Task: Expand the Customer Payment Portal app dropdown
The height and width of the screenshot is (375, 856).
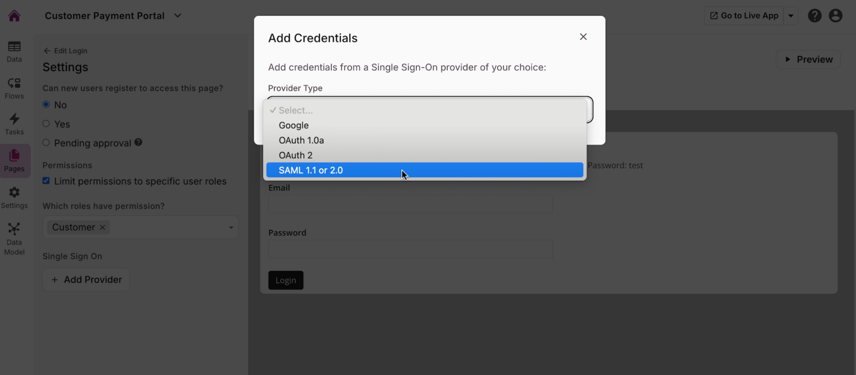Action: [177, 16]
